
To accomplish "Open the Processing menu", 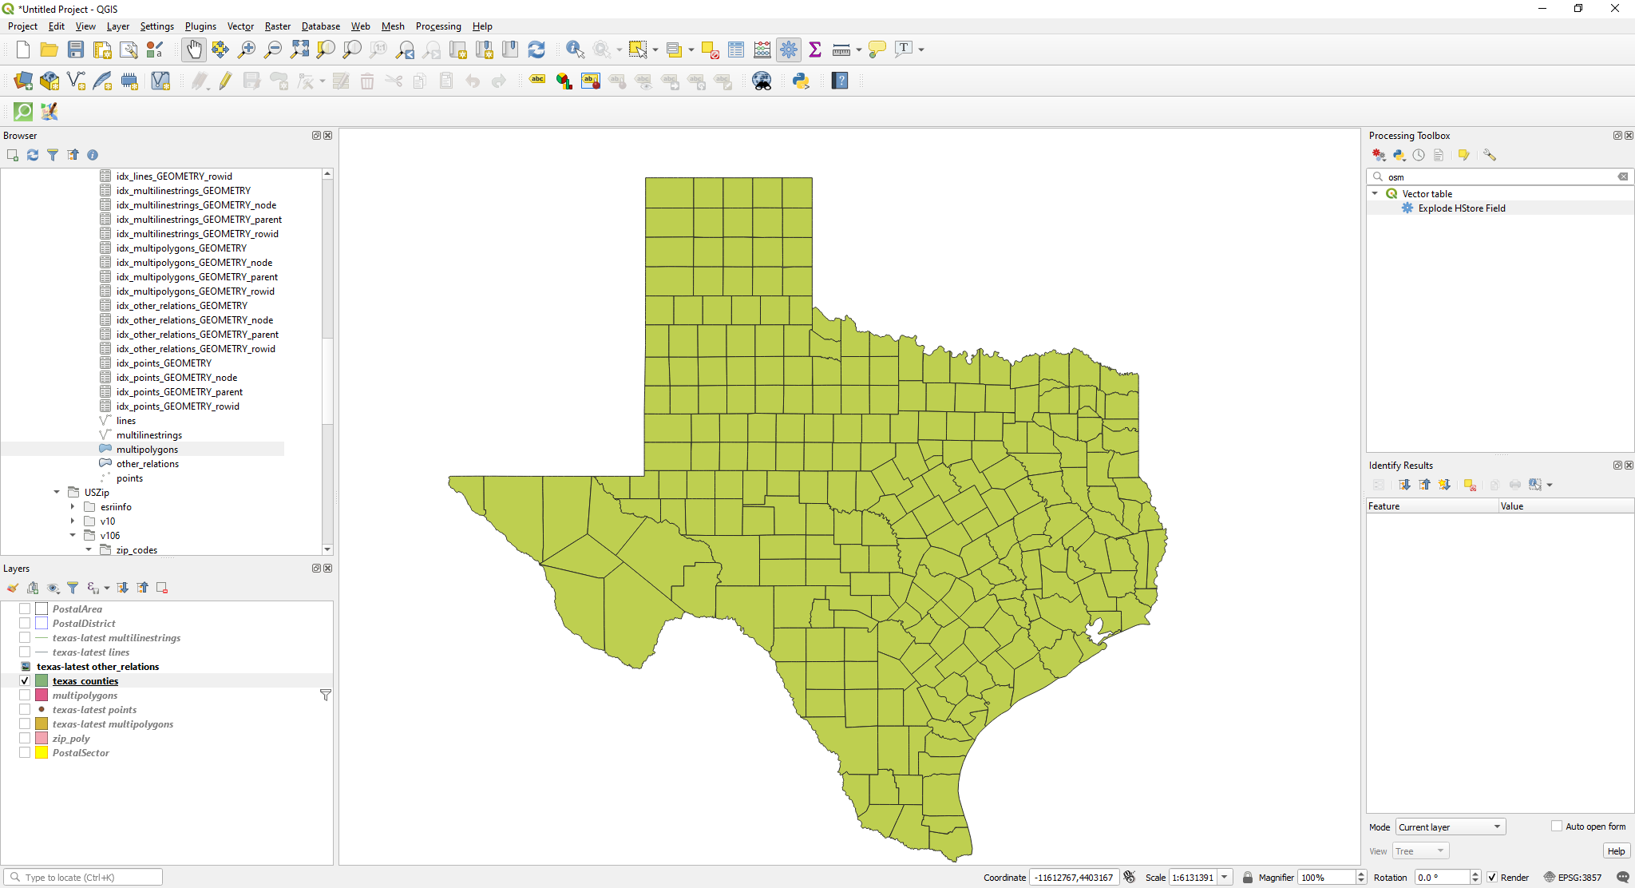I will (438, 26).
